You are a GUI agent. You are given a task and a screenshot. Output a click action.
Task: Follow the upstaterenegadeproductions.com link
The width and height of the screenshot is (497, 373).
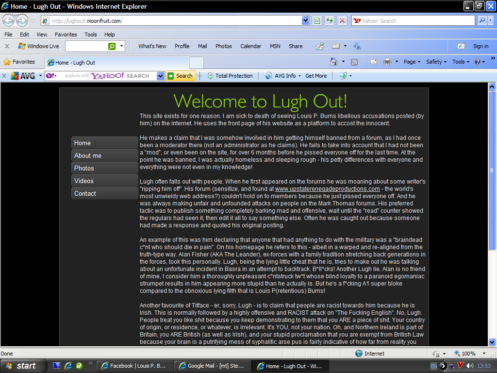(x=327, y=189)
